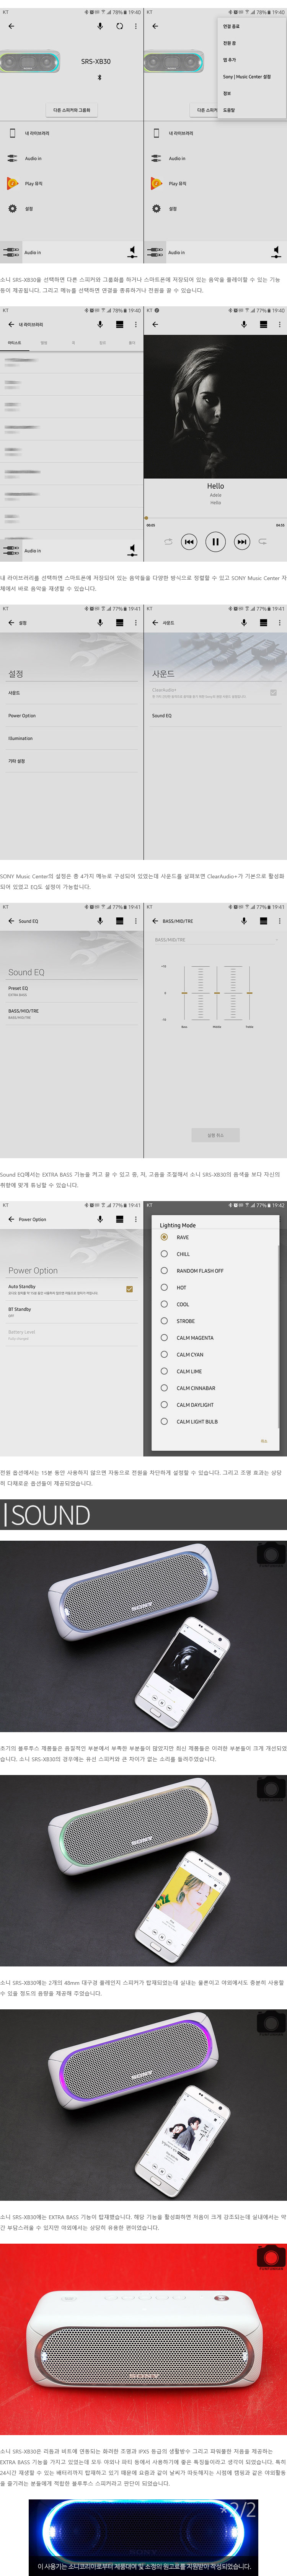Tap volume icon in SRS-XB30 Audio in bar

tap(132, 252)
